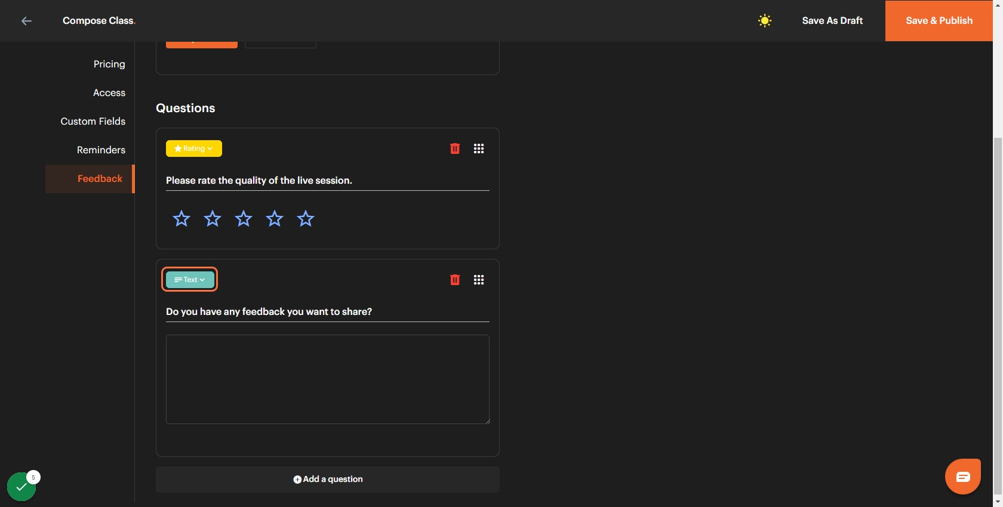1003x507 pixels.
Task: Go back using the arrow icon
Action: (26, 21)
